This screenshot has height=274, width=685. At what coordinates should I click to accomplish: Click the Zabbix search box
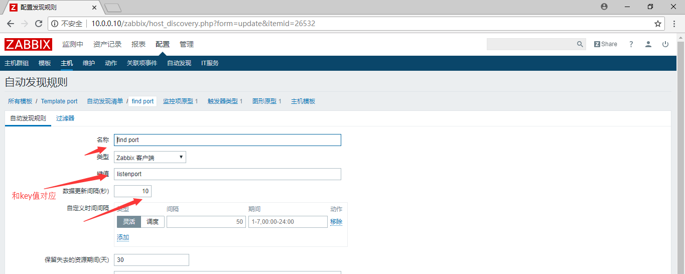tap(531, 44)
